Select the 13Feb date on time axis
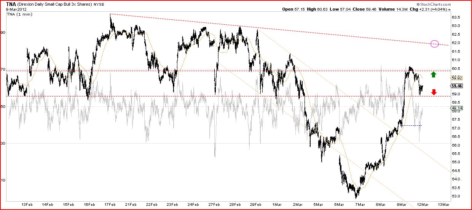This screenshot has width=472, height=210. 27,204
